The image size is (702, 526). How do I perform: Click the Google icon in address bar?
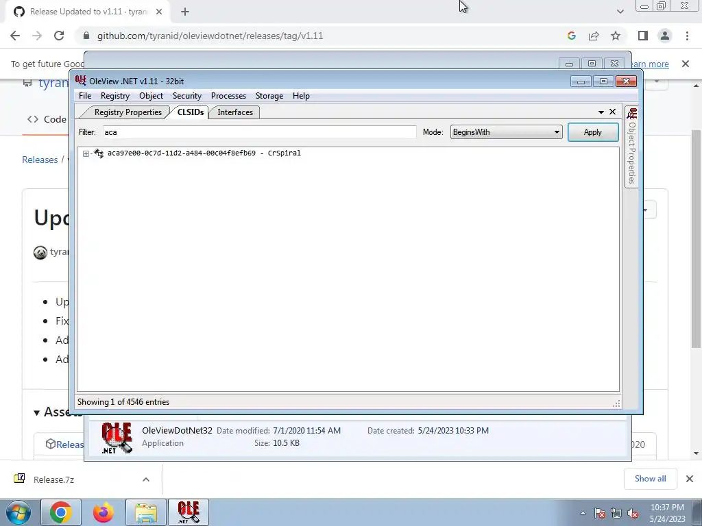[x=571, y=36]
